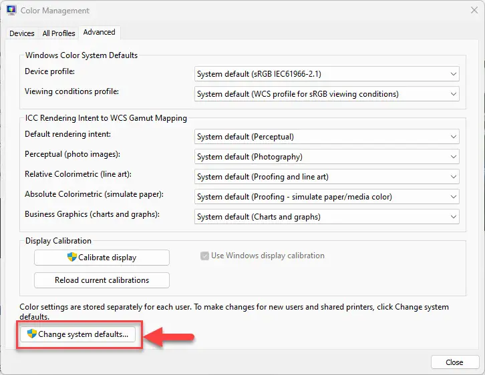Expand Relative Colorimetric (line art) dropdown

pyautogui.click(x=327, y=177)
